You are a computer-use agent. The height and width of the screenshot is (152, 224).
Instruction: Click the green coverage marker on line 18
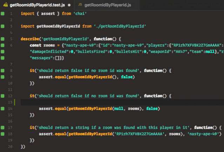tap(2, 134)
